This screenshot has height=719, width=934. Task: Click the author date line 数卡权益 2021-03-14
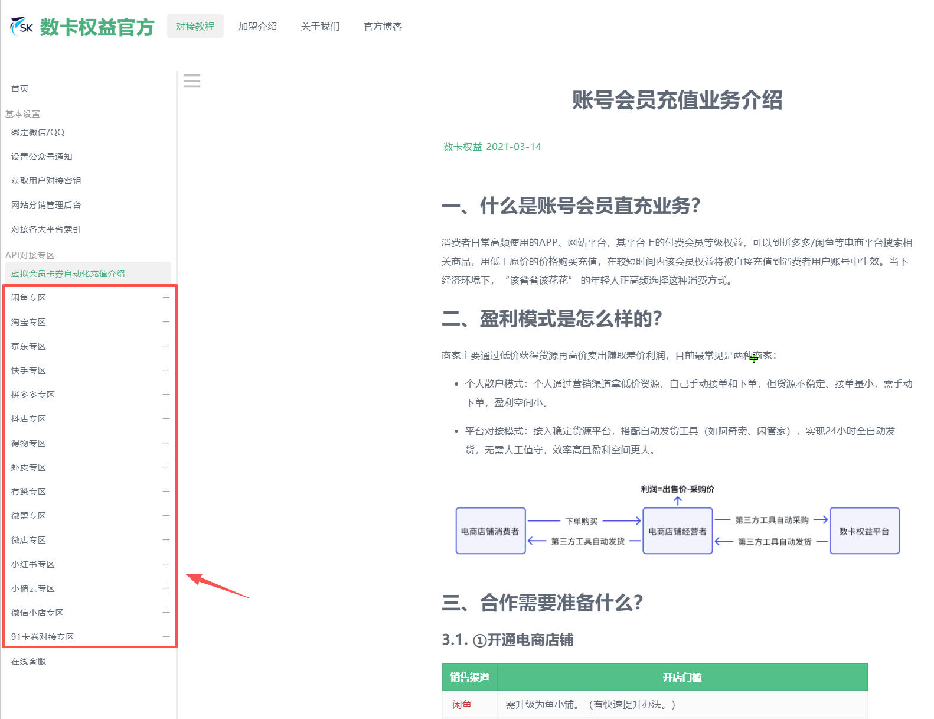click(x=492, y=147)
